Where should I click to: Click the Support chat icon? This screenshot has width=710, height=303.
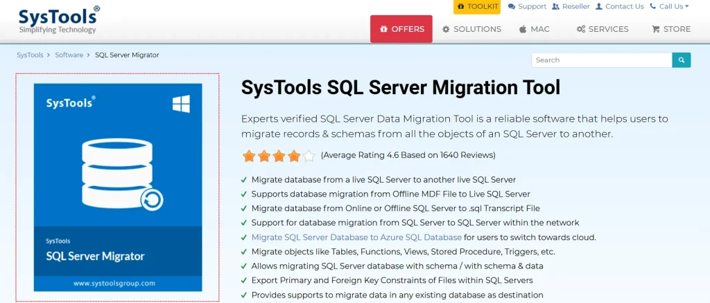(x=512, y=7)
